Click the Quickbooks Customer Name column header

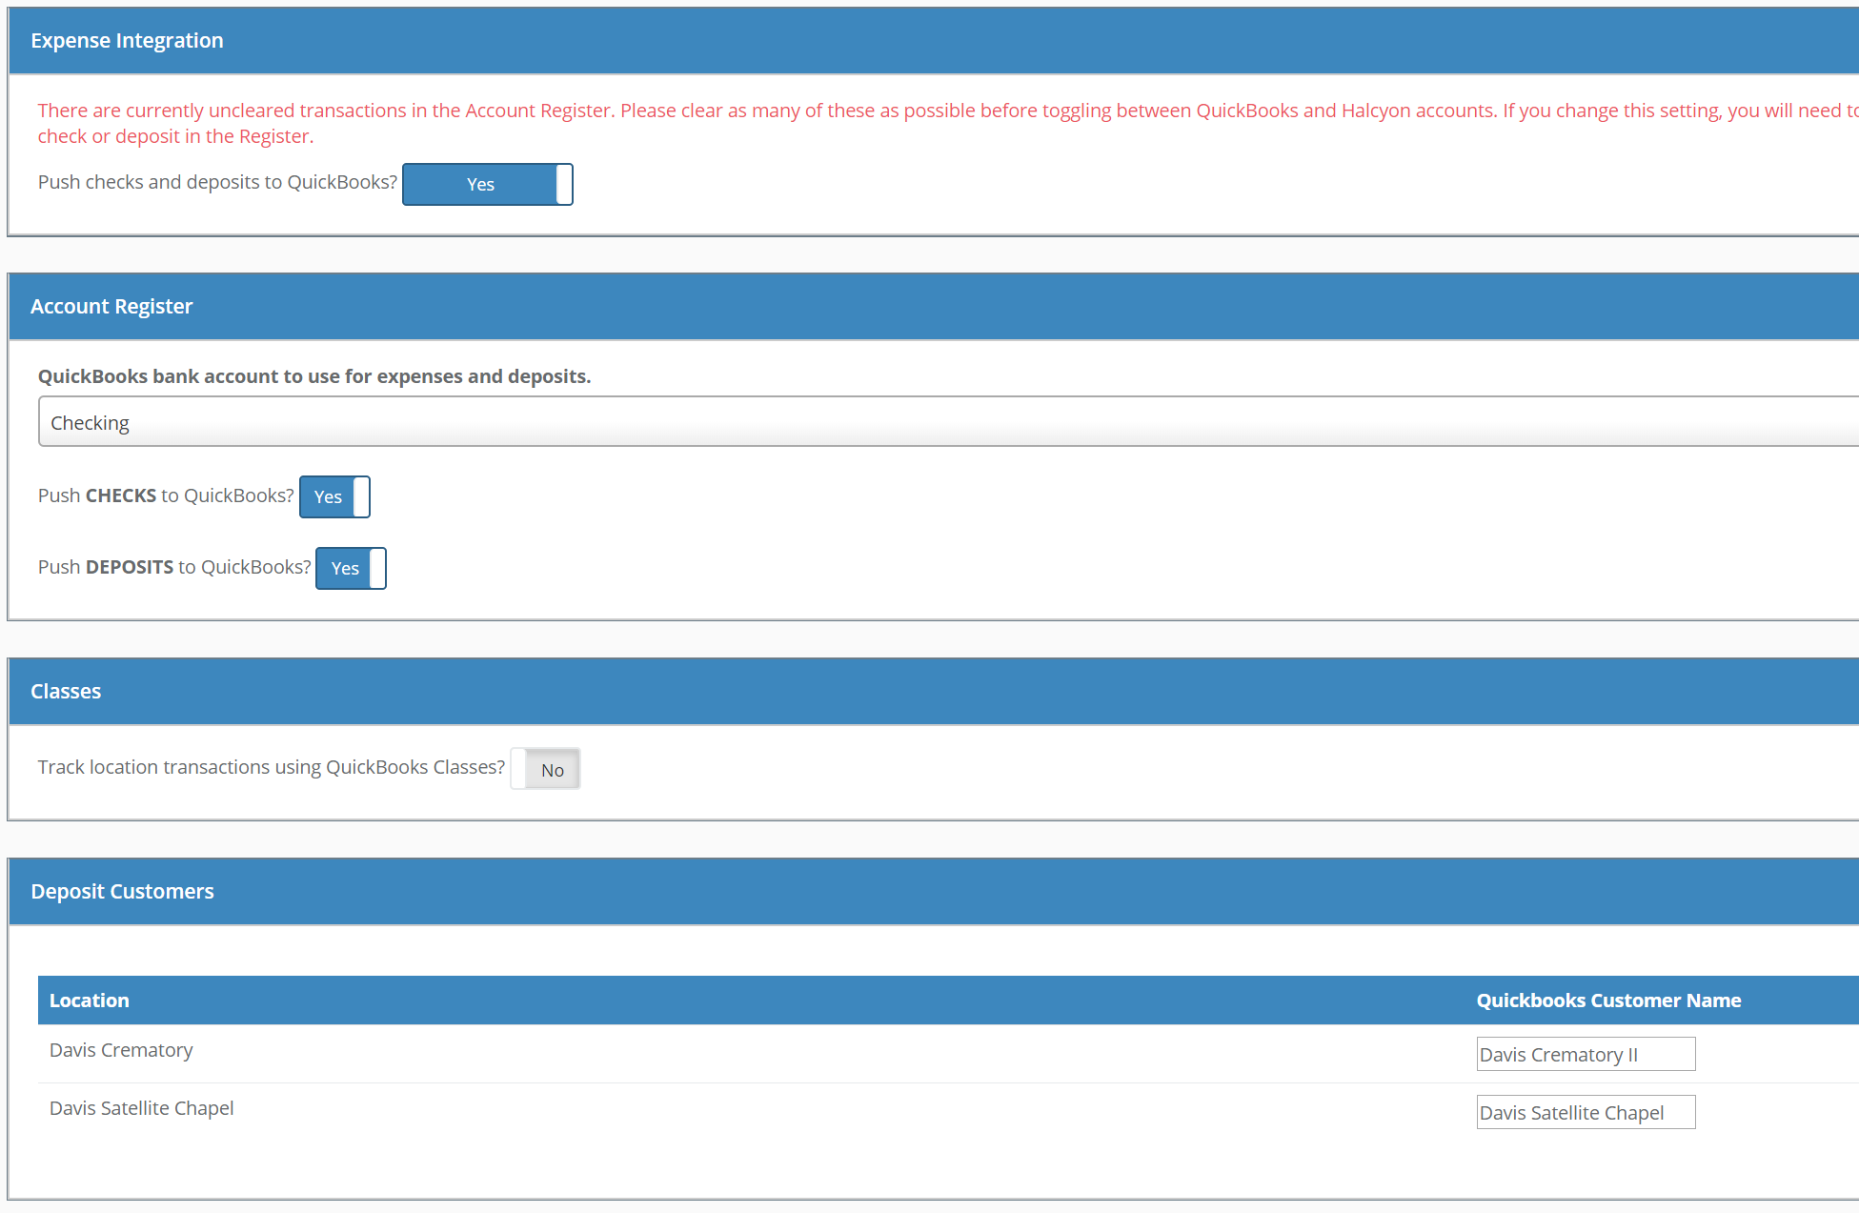[x=1608, y=1001]
